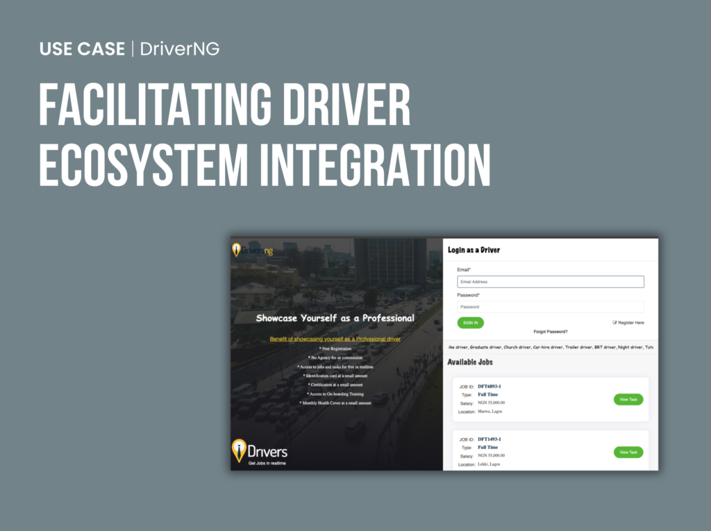Open job ID DFT6893-1
The width and height of the screenshot is (711, 531).
(x=490, y=387)
